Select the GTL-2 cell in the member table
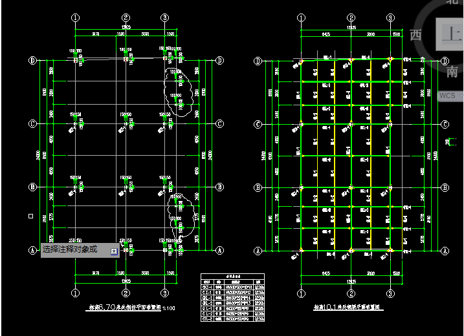The width and height of the screenshot is (464, 336). coord(207,319)
